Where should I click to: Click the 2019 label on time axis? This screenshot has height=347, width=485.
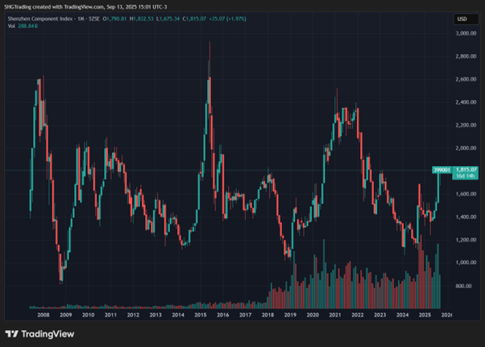point(290,315)
